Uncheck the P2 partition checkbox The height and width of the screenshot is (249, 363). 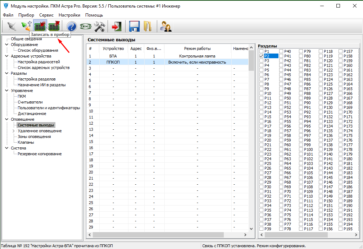click(x=262, y=56)
